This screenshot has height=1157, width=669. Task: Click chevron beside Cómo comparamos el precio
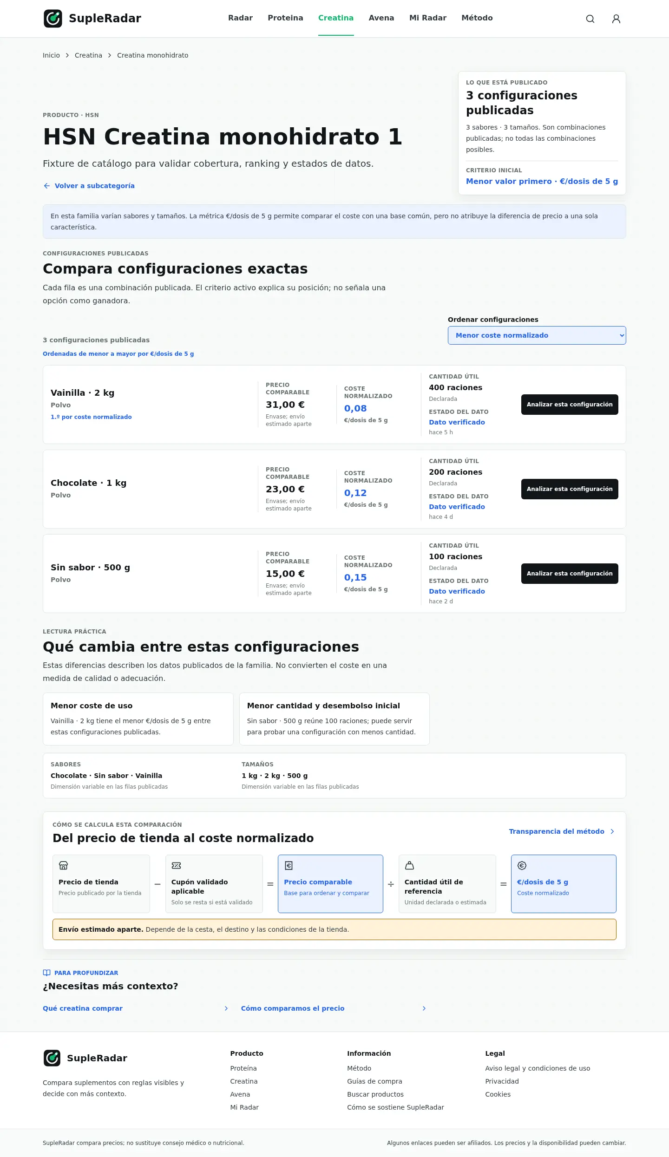pyautogui.click(x=424, y=1008)
